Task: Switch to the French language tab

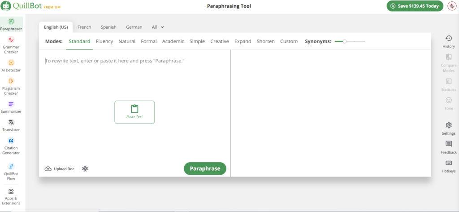Action: coord(84,27)
